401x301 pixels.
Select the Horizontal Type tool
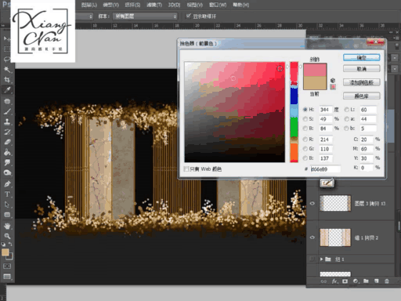[x=7, y=194]
